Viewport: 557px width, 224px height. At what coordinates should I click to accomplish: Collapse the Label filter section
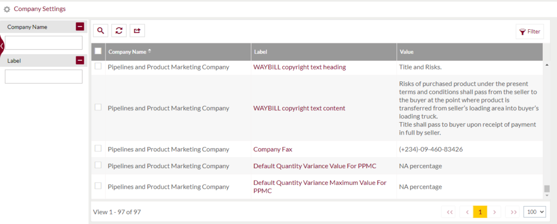[80, 61]
